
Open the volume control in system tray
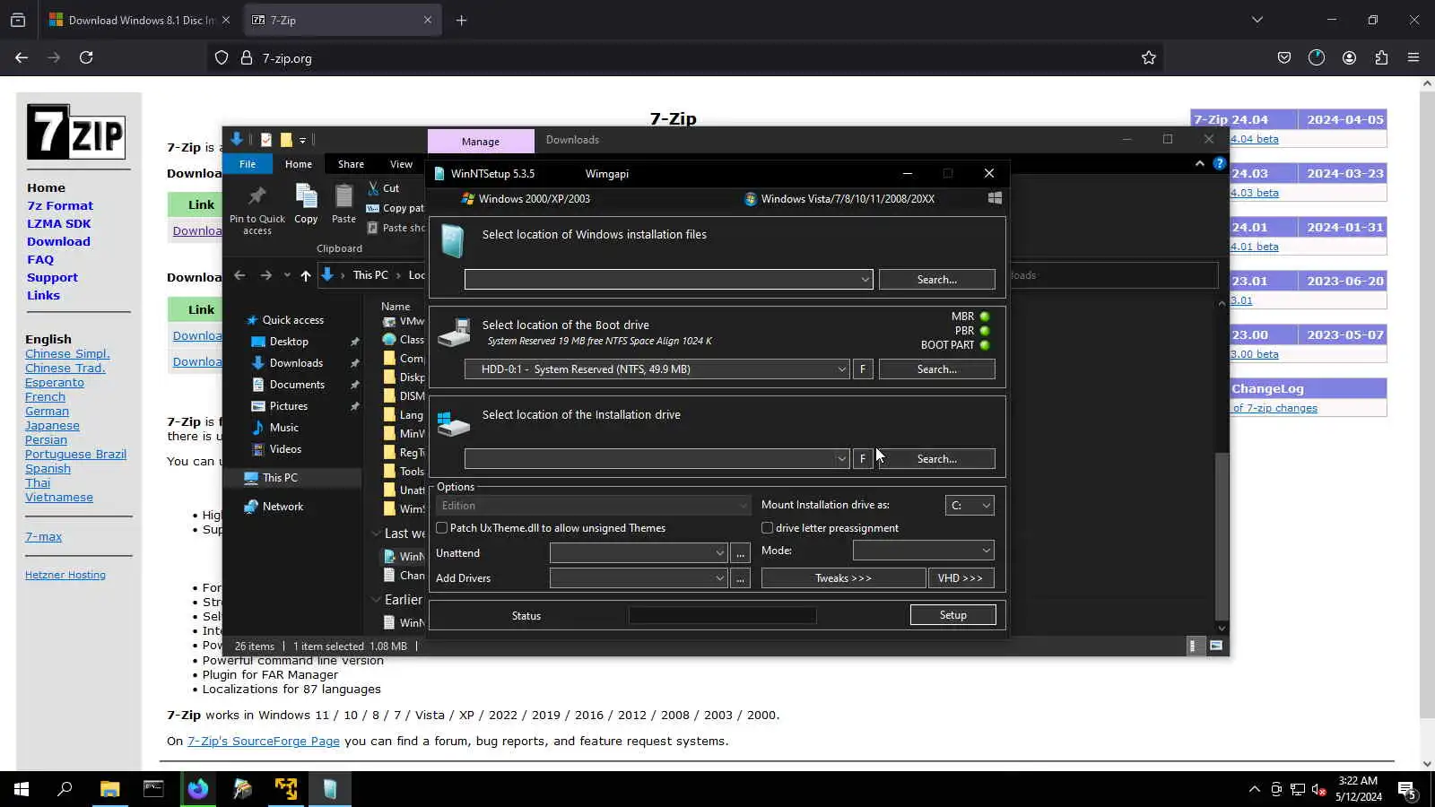1319,790
